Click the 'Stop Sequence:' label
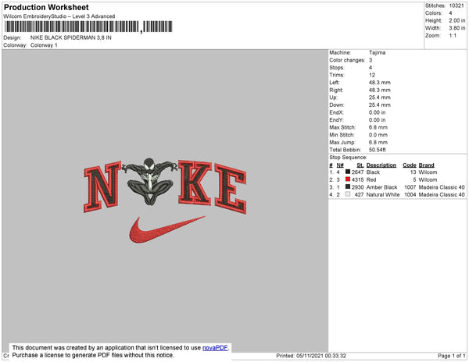This screenshot has height=362, width=469. point(348,158)
